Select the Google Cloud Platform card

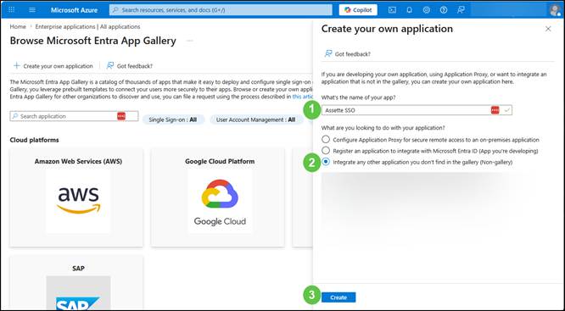pos(218,197)
